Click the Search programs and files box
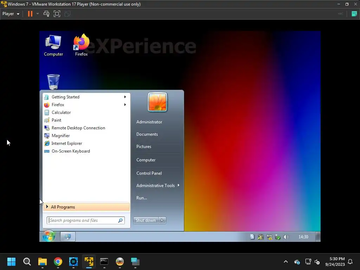This screenshot has width=360, height=270. click(86, 220)
